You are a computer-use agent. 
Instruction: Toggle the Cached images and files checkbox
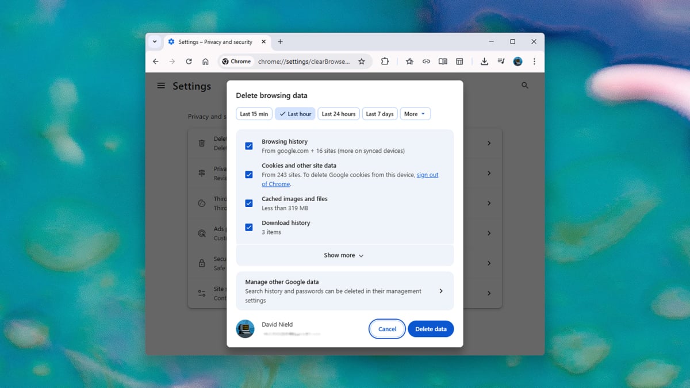pos(249,203)
